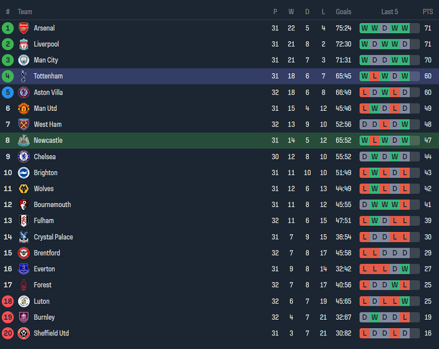
Task: Click the Man City club badge
Action: point(24,60)
